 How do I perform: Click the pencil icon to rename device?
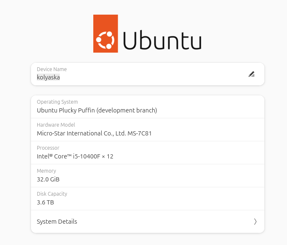pos(251,74)
